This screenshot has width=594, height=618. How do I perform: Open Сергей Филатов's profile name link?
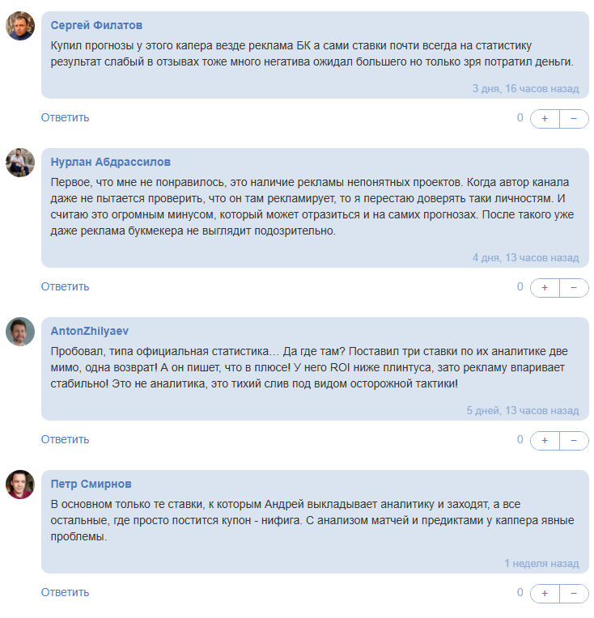96,26
